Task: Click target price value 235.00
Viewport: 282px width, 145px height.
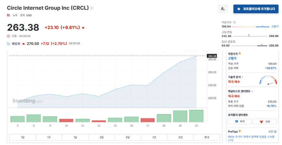Action: pos(272,102)
